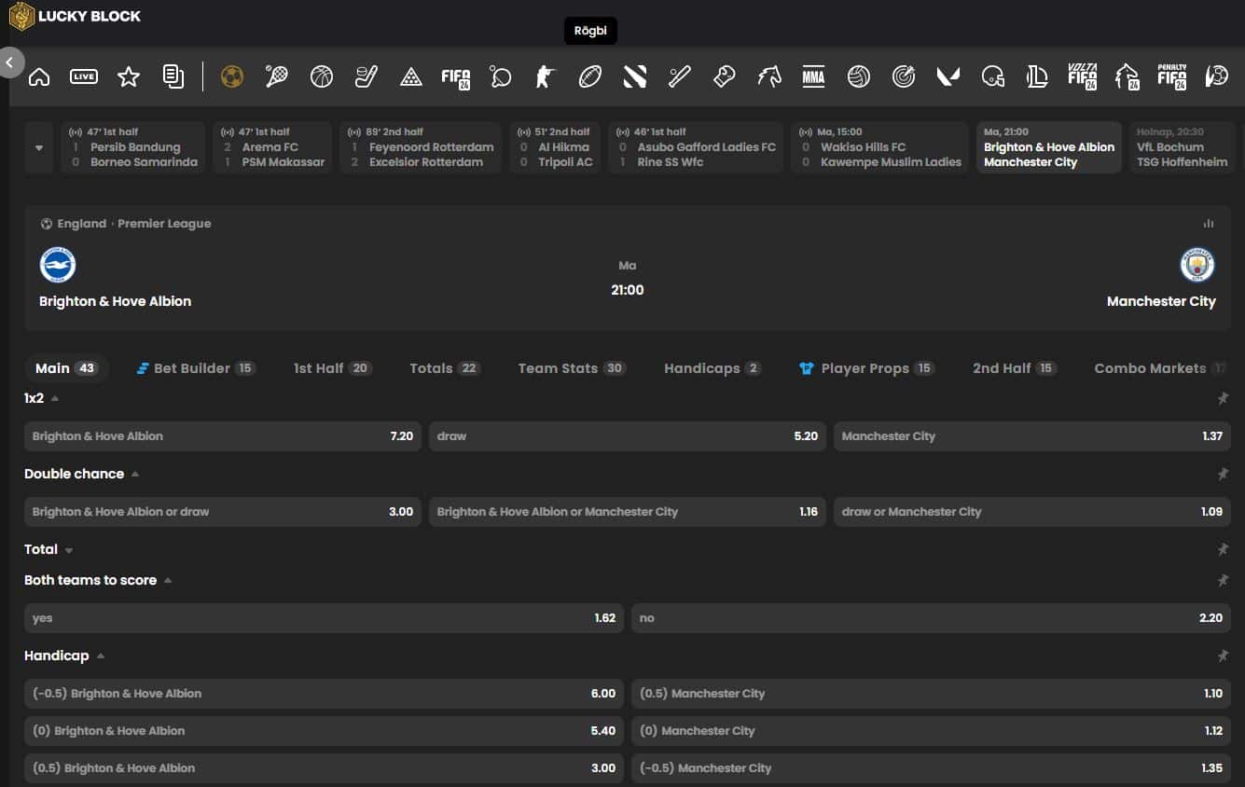This screenshot has height=787, width=1245.
Task: Bet on Manchester City at 1.37
Action: coord(1032,436)
